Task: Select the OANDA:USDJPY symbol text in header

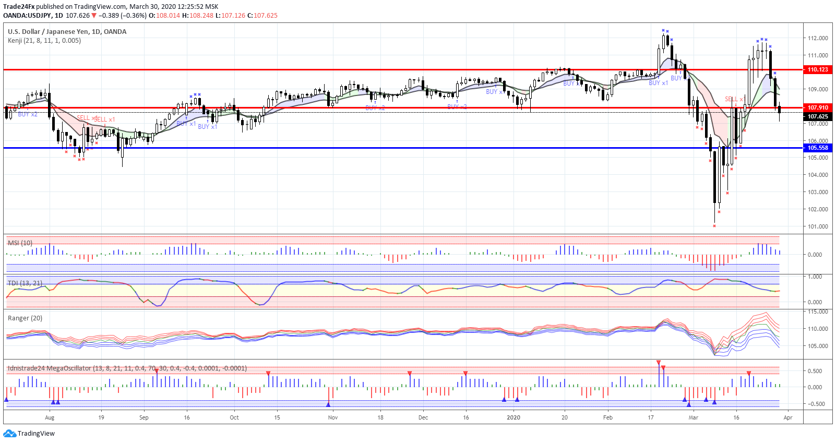Action: (x=28, y=16)
